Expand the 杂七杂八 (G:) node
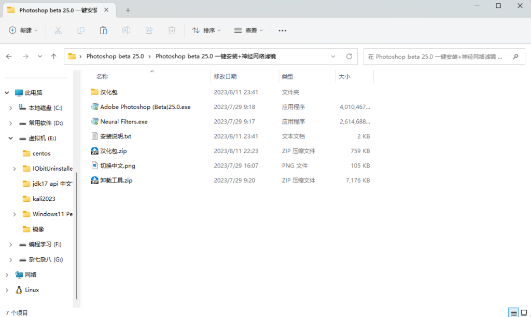Image resolution: width=531 pixels, height=317 pixels. pos(10,260)
